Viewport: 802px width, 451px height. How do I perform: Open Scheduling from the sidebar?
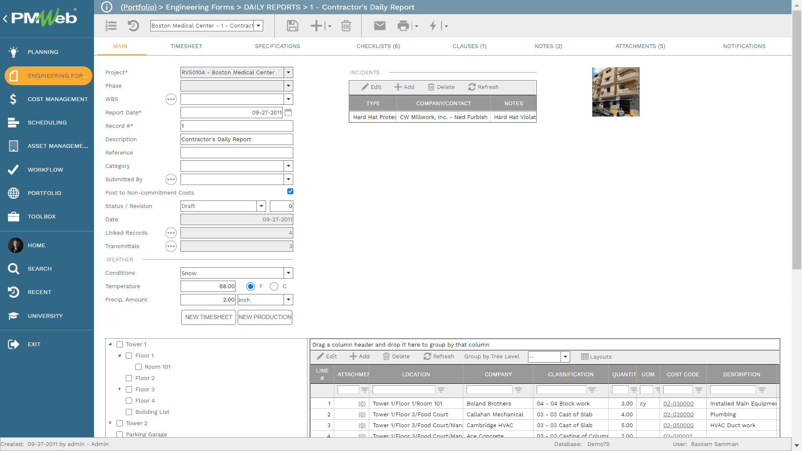[x=47, y=122]
